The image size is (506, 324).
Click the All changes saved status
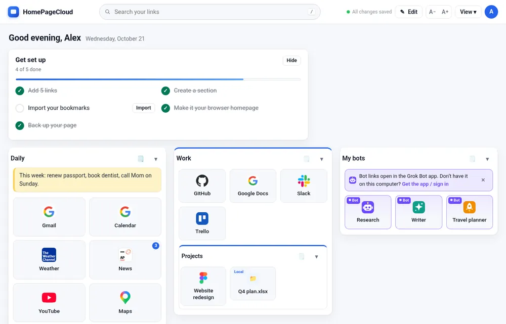click(369, 12)
